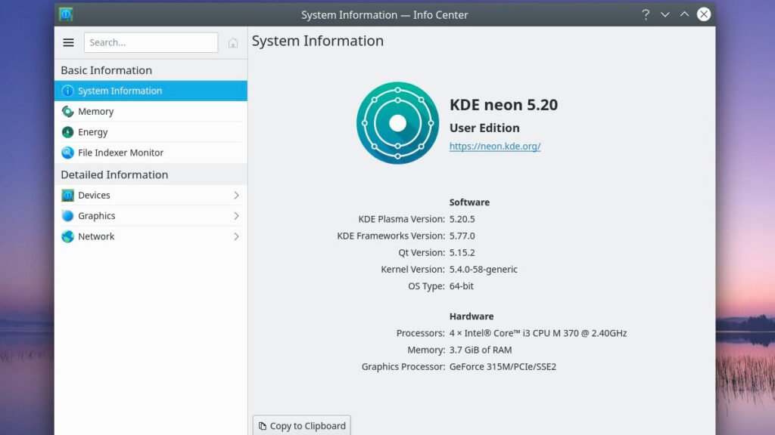Click the System Information info icon
This screenshot has width=775, height=435.
(x=67, y=91)
